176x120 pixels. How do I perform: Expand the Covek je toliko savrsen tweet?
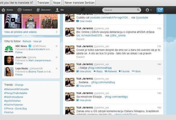click(x=80, y=57)
